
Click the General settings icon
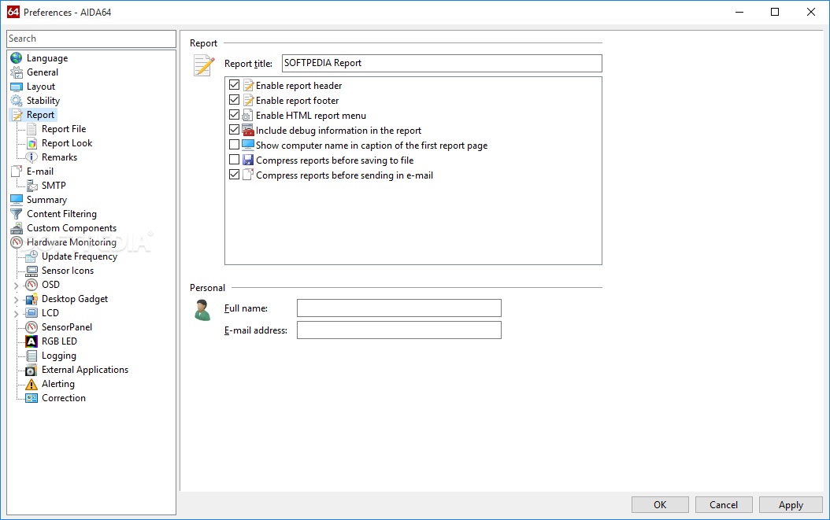(x=17, y=72)
